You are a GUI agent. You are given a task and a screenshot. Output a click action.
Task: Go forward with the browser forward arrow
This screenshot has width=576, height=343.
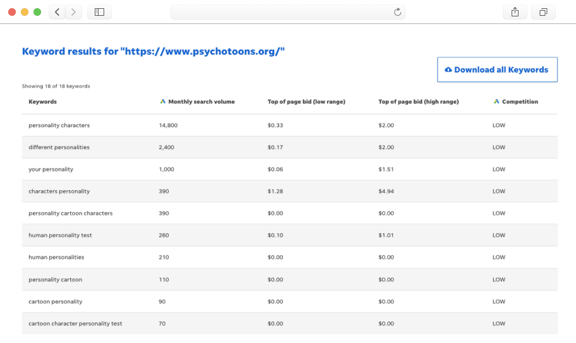coord(73,12)
